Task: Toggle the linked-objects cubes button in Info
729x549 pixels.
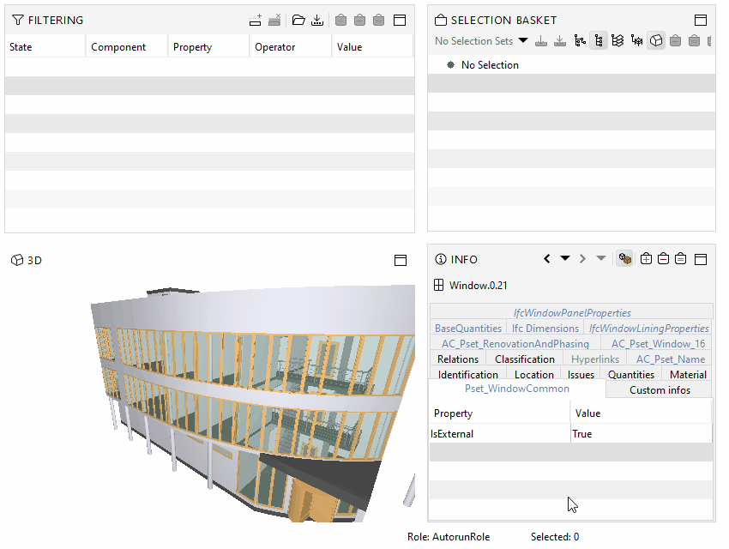Action: [625, 258]
